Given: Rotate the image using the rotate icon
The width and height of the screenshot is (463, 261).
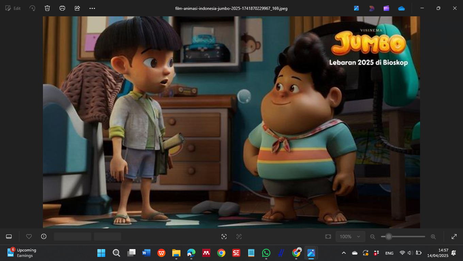Looking at the screenshot, I should click(32, 8).
